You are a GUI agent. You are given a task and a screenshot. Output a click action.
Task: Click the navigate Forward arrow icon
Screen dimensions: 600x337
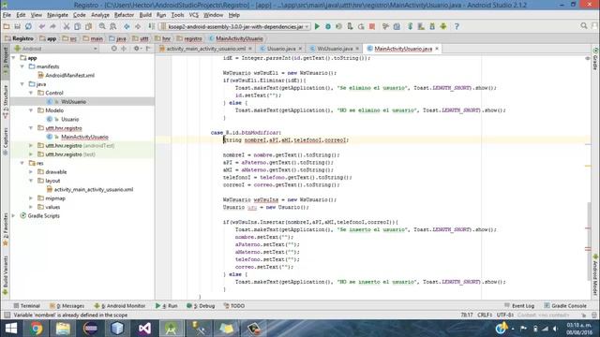click(138, 26)
